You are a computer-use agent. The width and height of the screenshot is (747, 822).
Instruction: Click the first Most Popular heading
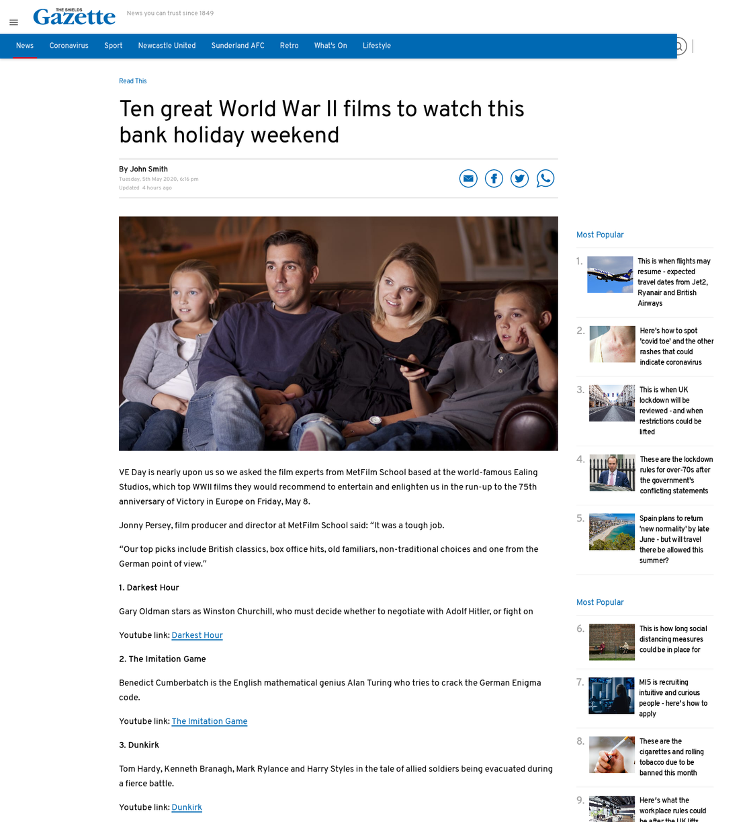[x=600, y=235]
